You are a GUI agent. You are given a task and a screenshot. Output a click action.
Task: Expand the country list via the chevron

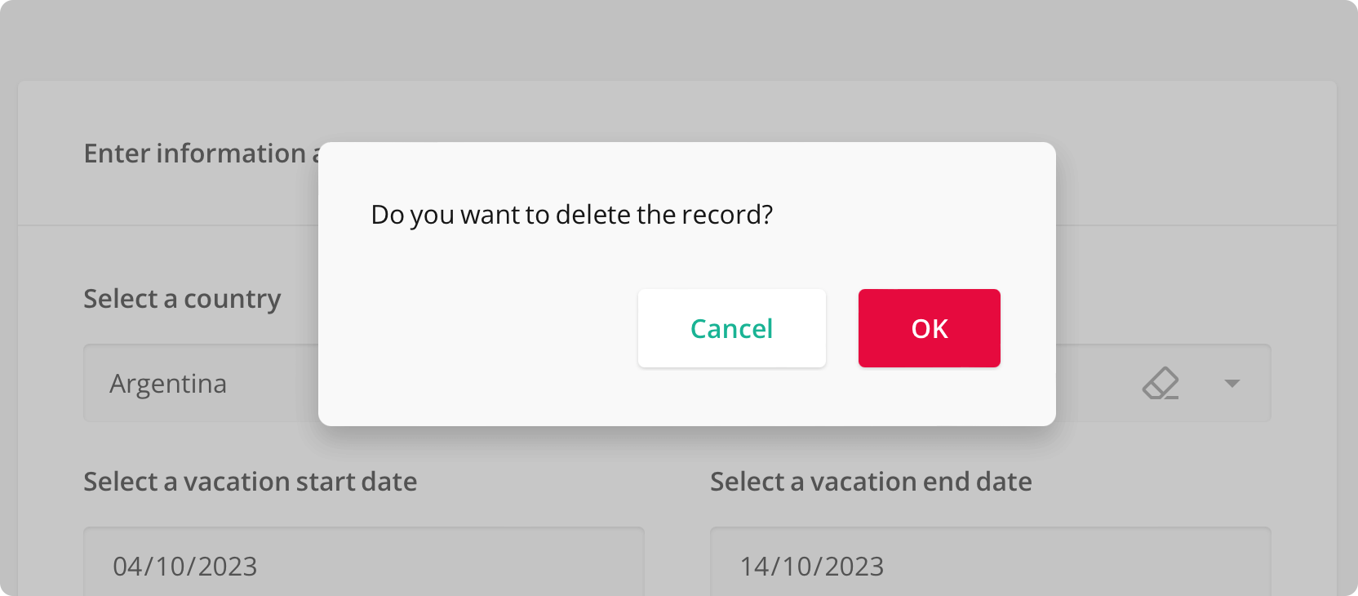tap(1231, 384)
